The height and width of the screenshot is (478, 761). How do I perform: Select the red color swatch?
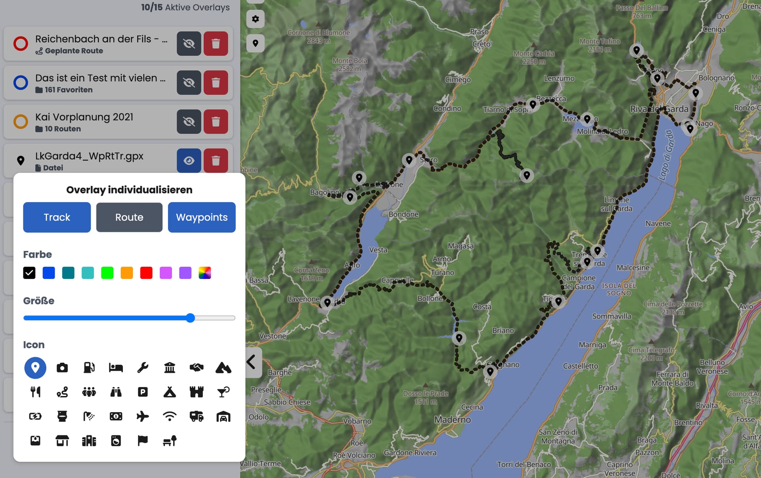click(146, 273)
